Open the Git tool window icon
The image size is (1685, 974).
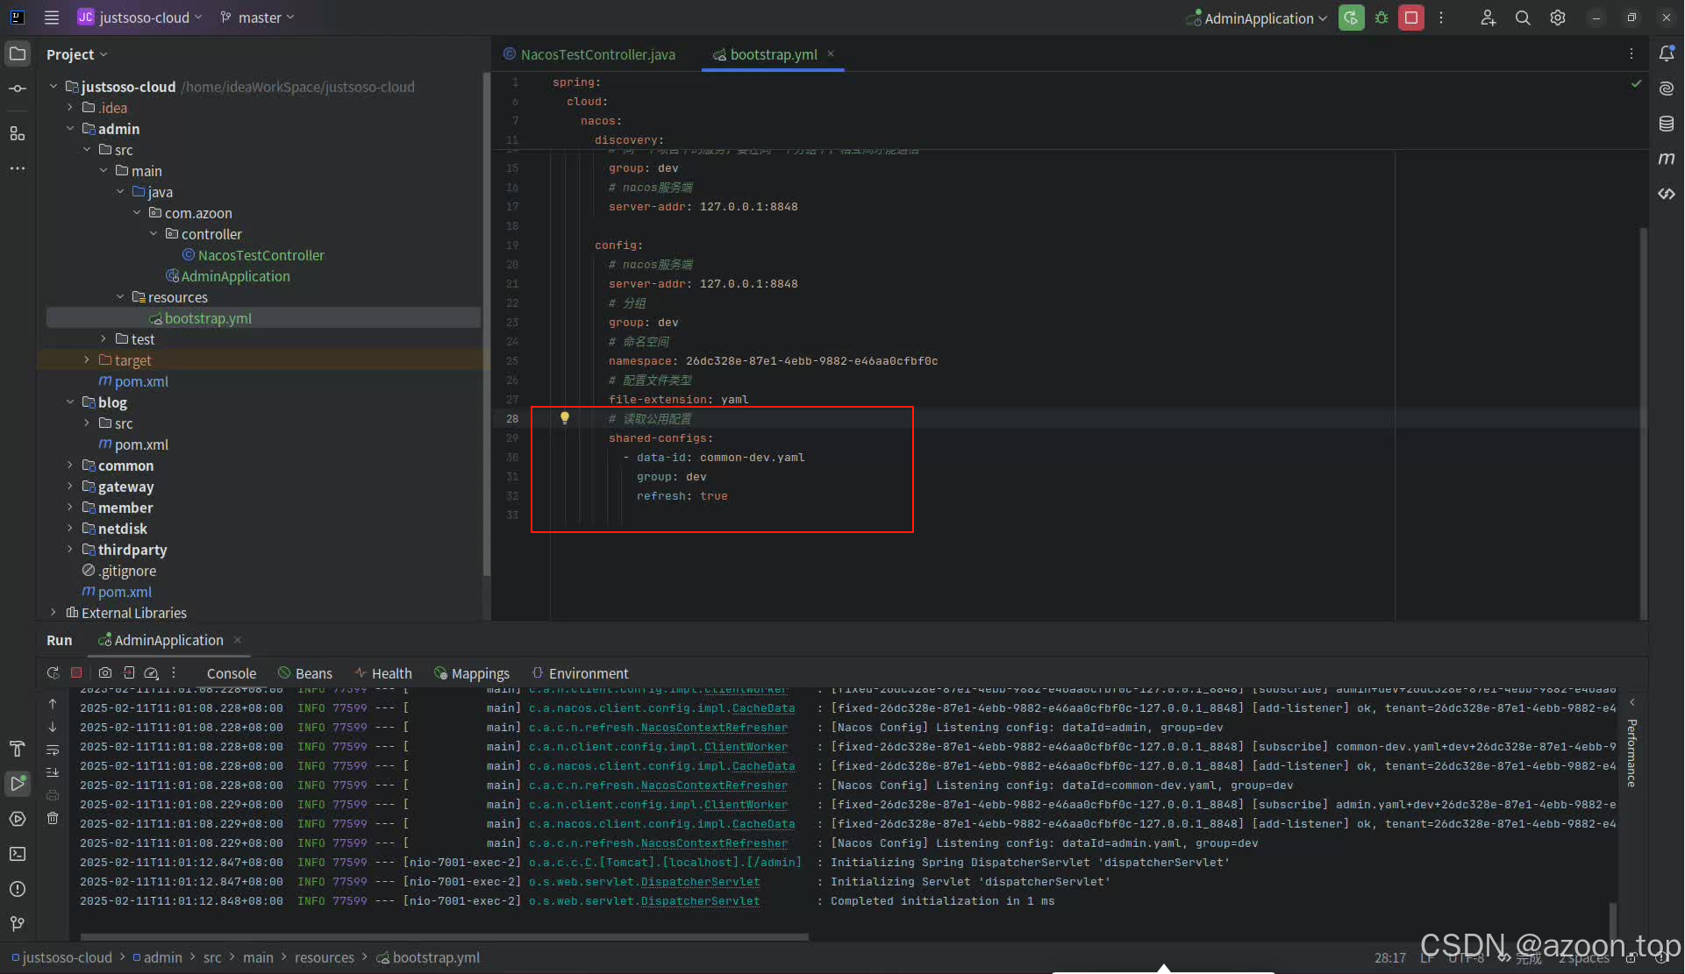coord(18,924)
